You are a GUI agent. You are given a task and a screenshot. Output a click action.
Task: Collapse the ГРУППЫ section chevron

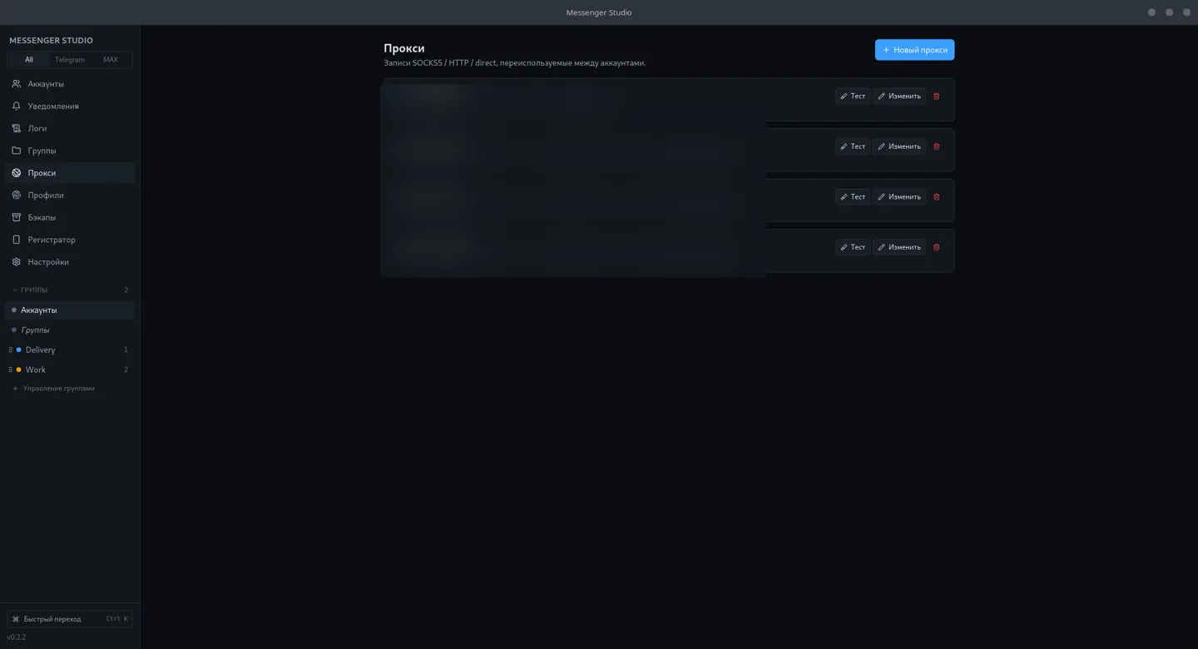coord(15,290)
